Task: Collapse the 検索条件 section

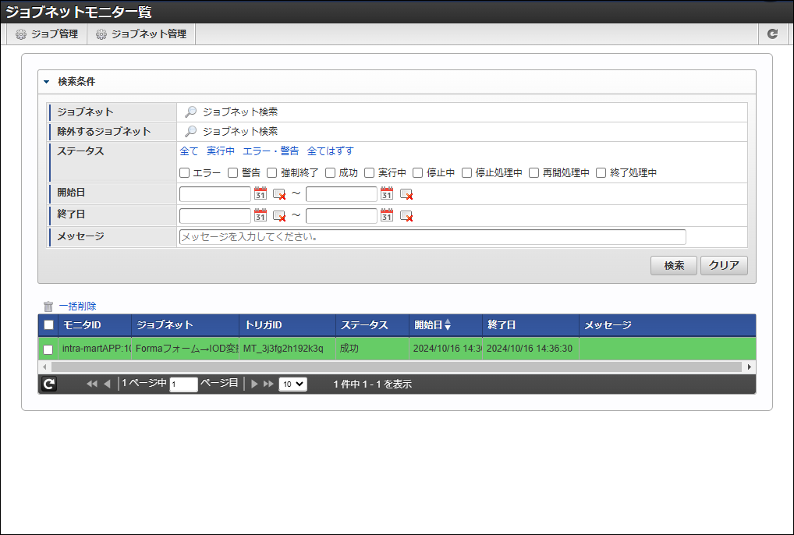Action: click(47, 81)
